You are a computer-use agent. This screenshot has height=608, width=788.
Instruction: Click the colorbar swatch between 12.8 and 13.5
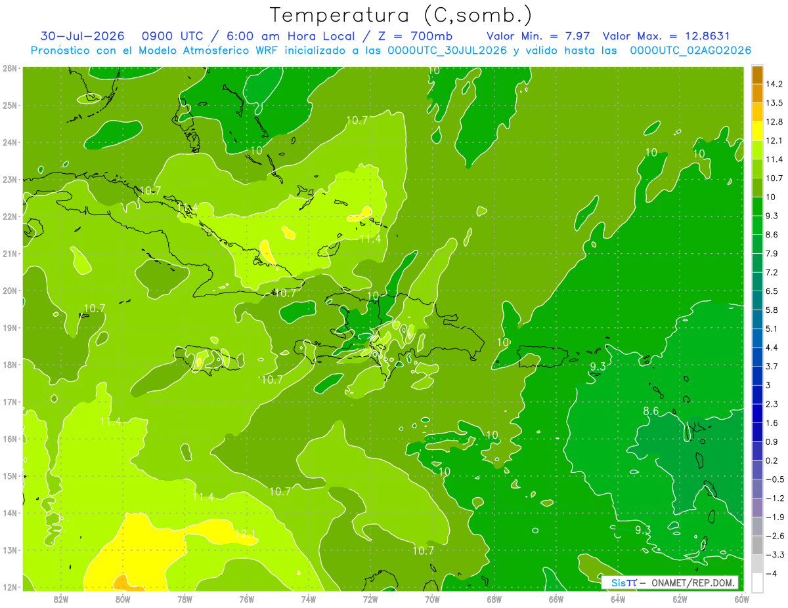[x=757, y=112]
